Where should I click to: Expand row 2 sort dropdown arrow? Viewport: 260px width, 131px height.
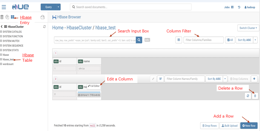[x=225, y=79]
